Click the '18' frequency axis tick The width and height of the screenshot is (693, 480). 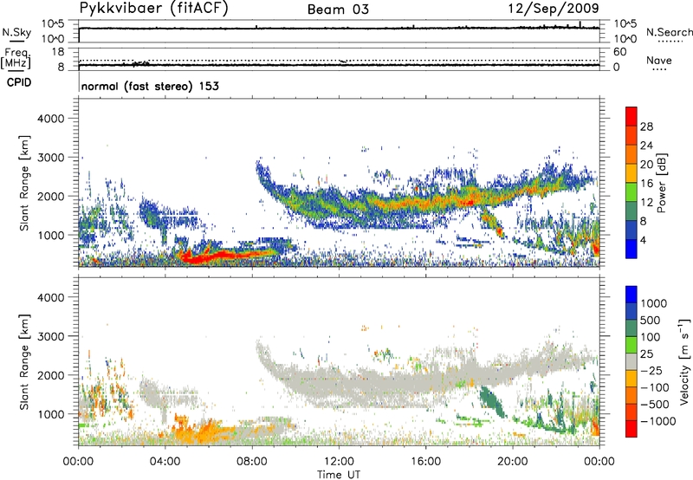coord(58,52)
